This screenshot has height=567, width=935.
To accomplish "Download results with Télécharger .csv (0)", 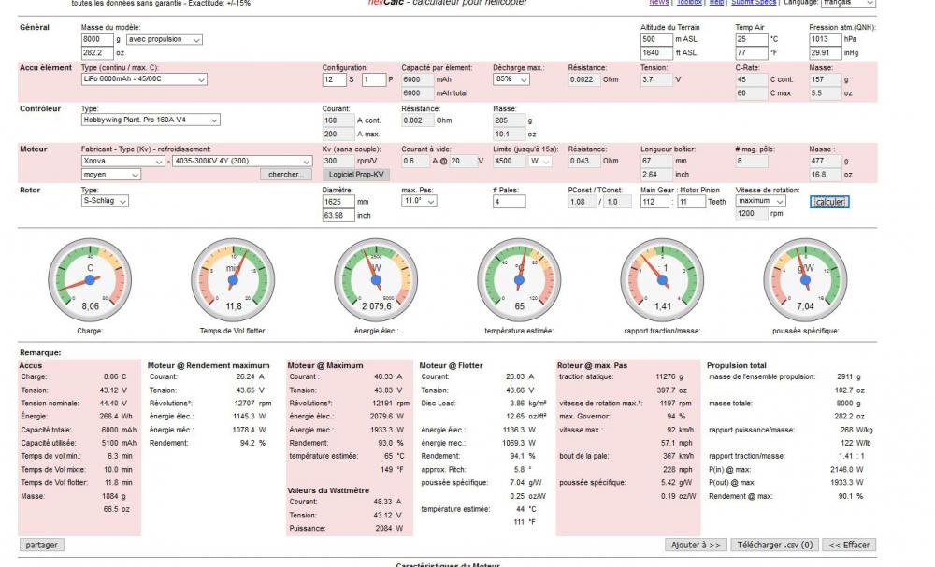I will (774, 545).
